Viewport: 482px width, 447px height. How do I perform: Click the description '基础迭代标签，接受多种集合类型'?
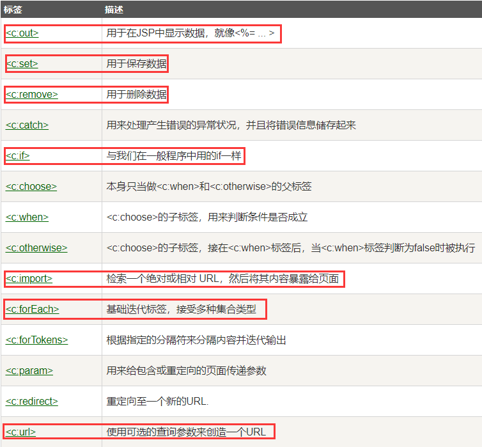pyautogui.click(x=181, y=310)
